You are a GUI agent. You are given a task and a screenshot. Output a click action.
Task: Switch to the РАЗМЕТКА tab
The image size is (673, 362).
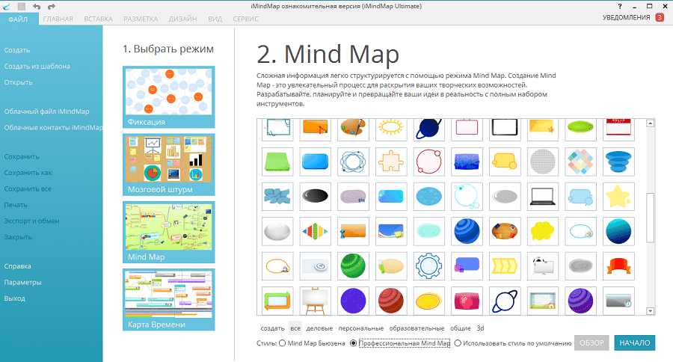click(141, 19)
